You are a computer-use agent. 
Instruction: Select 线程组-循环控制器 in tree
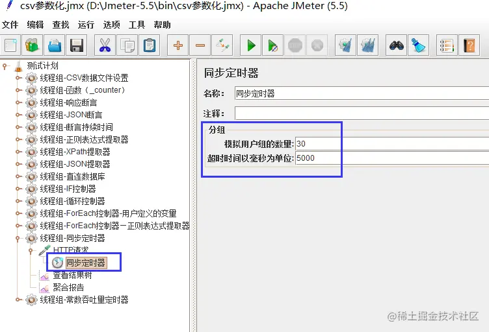72,201
